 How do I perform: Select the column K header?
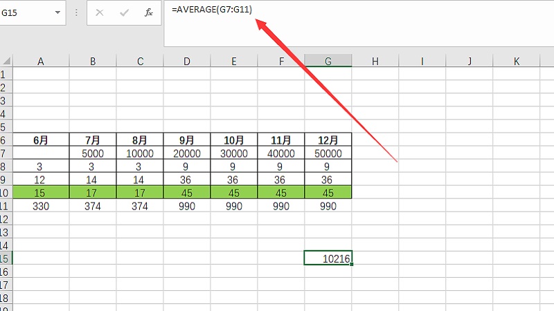(x=516, y=62)
